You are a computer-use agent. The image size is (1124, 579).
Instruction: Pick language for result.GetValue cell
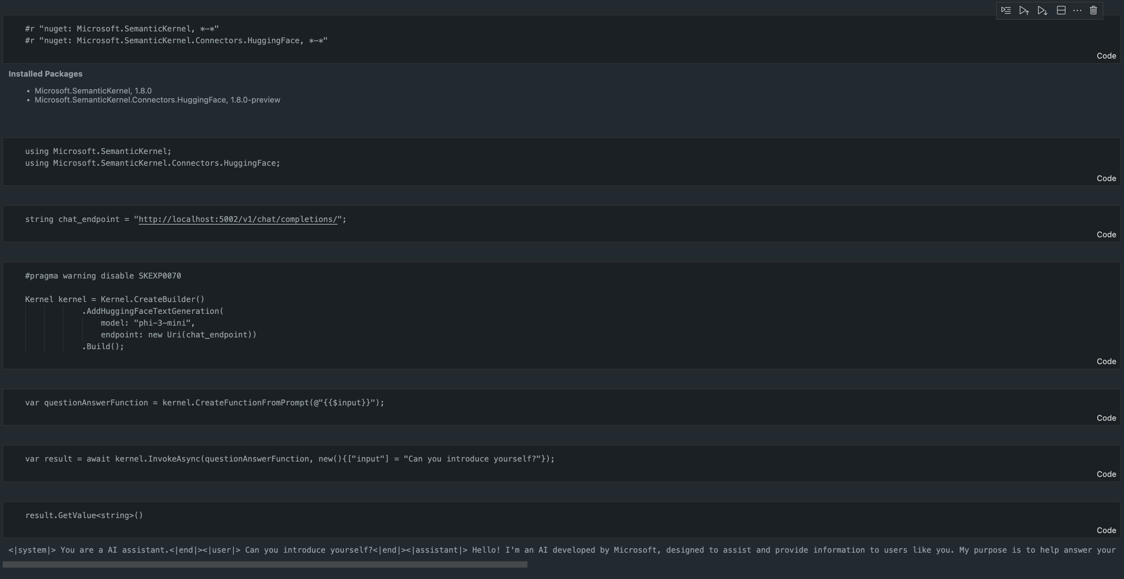(x=1106, y=531)
